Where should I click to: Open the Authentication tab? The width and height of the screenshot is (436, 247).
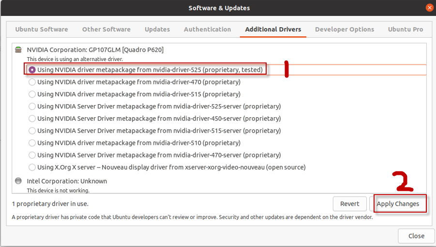point(207,29)
